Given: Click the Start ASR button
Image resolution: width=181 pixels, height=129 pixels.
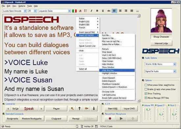Looking at the screenshot, I should coord(113,109).
